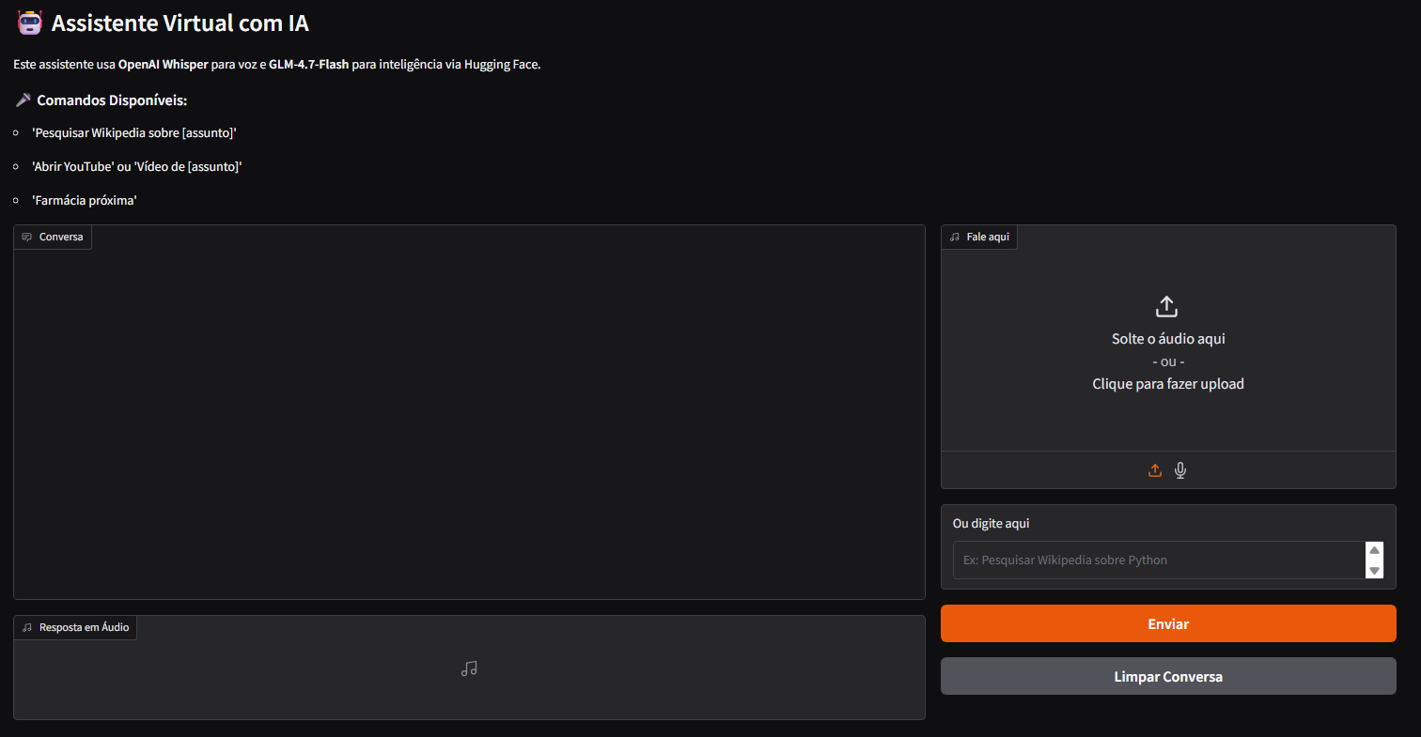The width and height of the screenshot is (1421, 737).
Task: Switch to microphone recording source
Action: [x=1181, y=470]
